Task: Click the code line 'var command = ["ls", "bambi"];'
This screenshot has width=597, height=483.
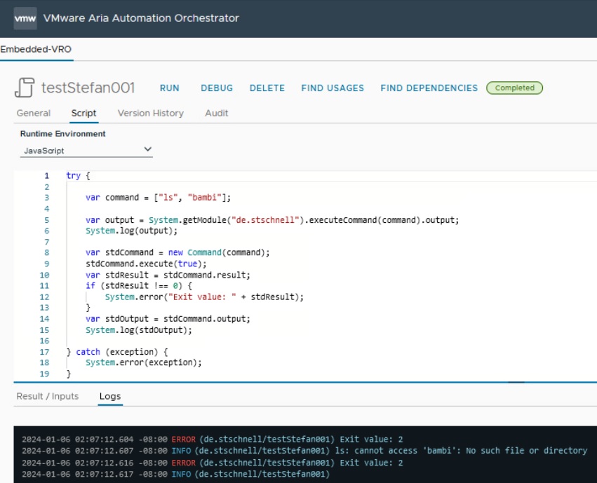Action: tap(158, 198)
